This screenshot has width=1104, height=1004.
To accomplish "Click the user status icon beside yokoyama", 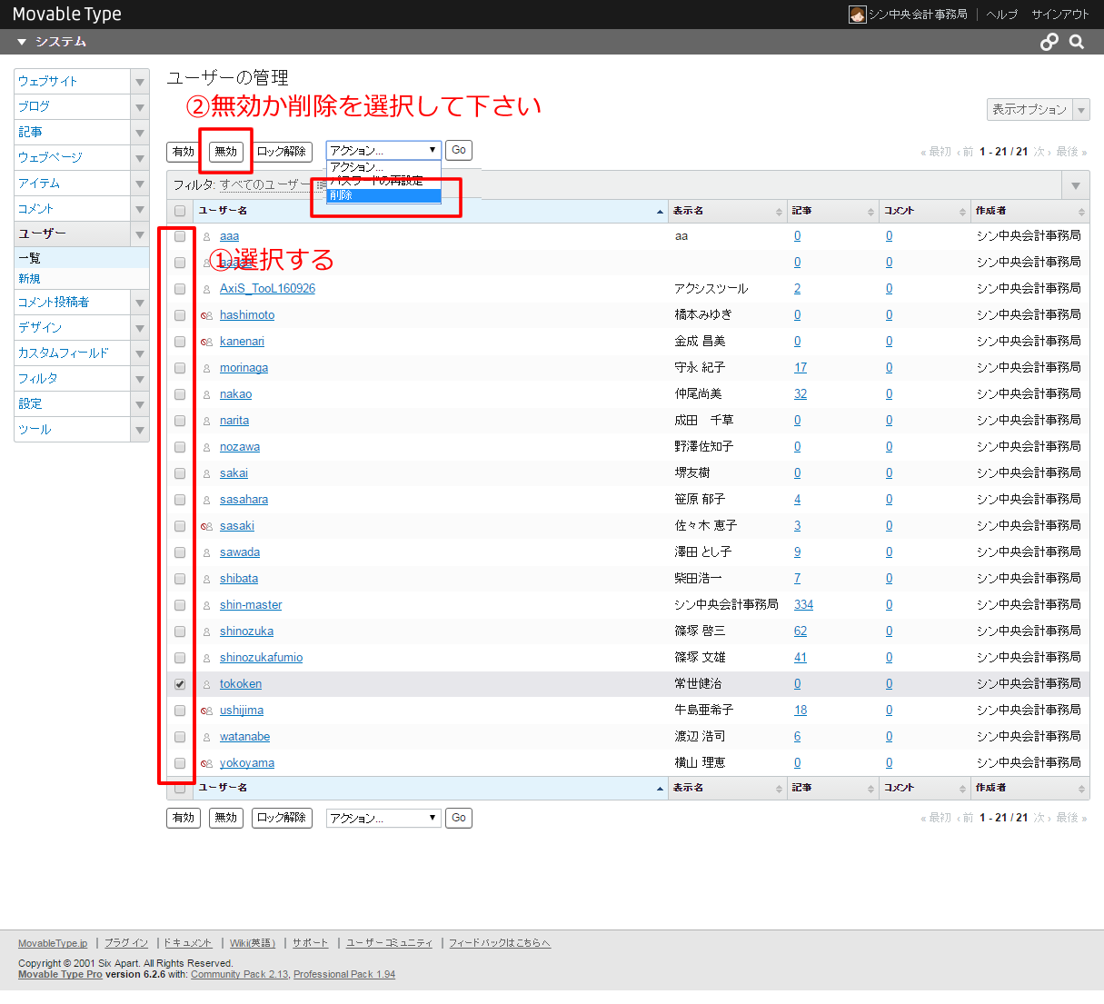I will coord(207,763).
